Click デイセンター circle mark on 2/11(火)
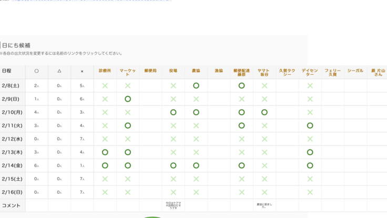This screenshot has height=218, width=387. 310,126
